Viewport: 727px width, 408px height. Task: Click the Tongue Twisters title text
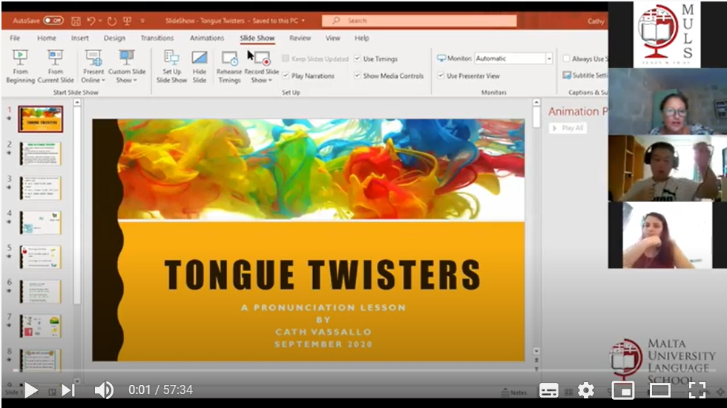click(x=323, y=275)
